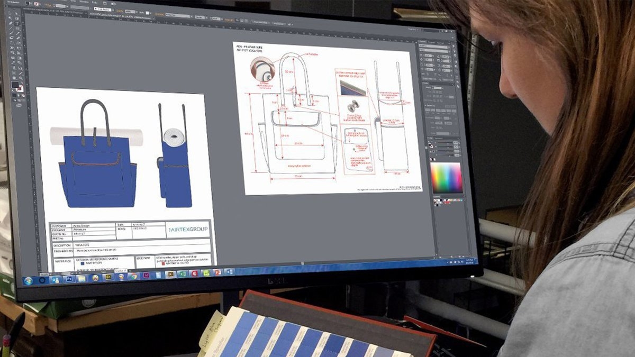Click the Windows Start button

(29, 280)
